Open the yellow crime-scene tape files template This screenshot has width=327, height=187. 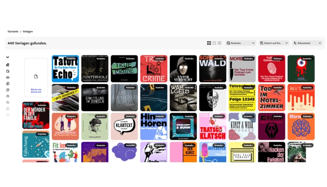pos(65,97)
